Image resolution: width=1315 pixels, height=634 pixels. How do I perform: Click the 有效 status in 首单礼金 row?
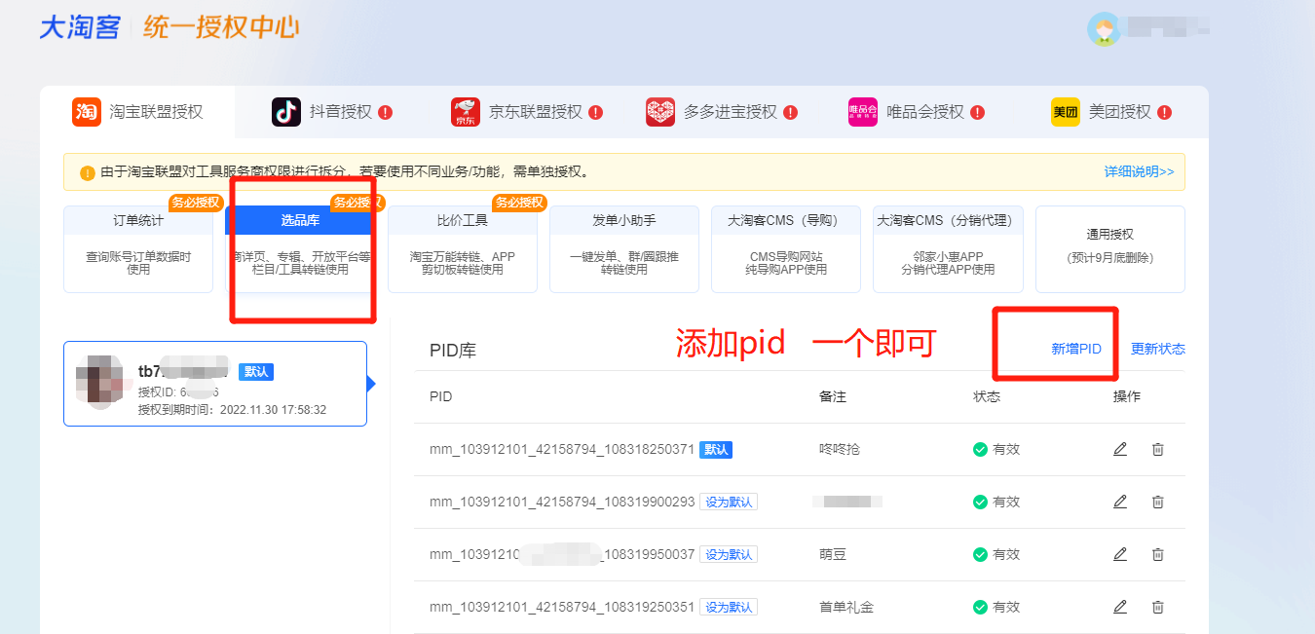click(x=996, y=607)
